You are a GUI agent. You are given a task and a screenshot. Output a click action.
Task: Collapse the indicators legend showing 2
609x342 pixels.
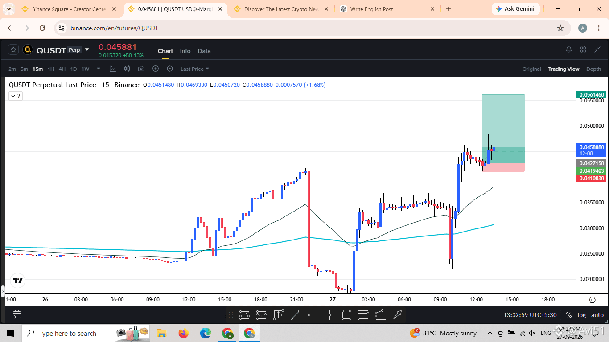click(x=16, y=96)
